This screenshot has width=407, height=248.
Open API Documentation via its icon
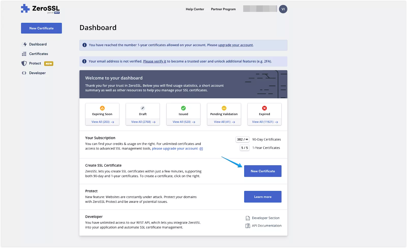tap(248, 225)
